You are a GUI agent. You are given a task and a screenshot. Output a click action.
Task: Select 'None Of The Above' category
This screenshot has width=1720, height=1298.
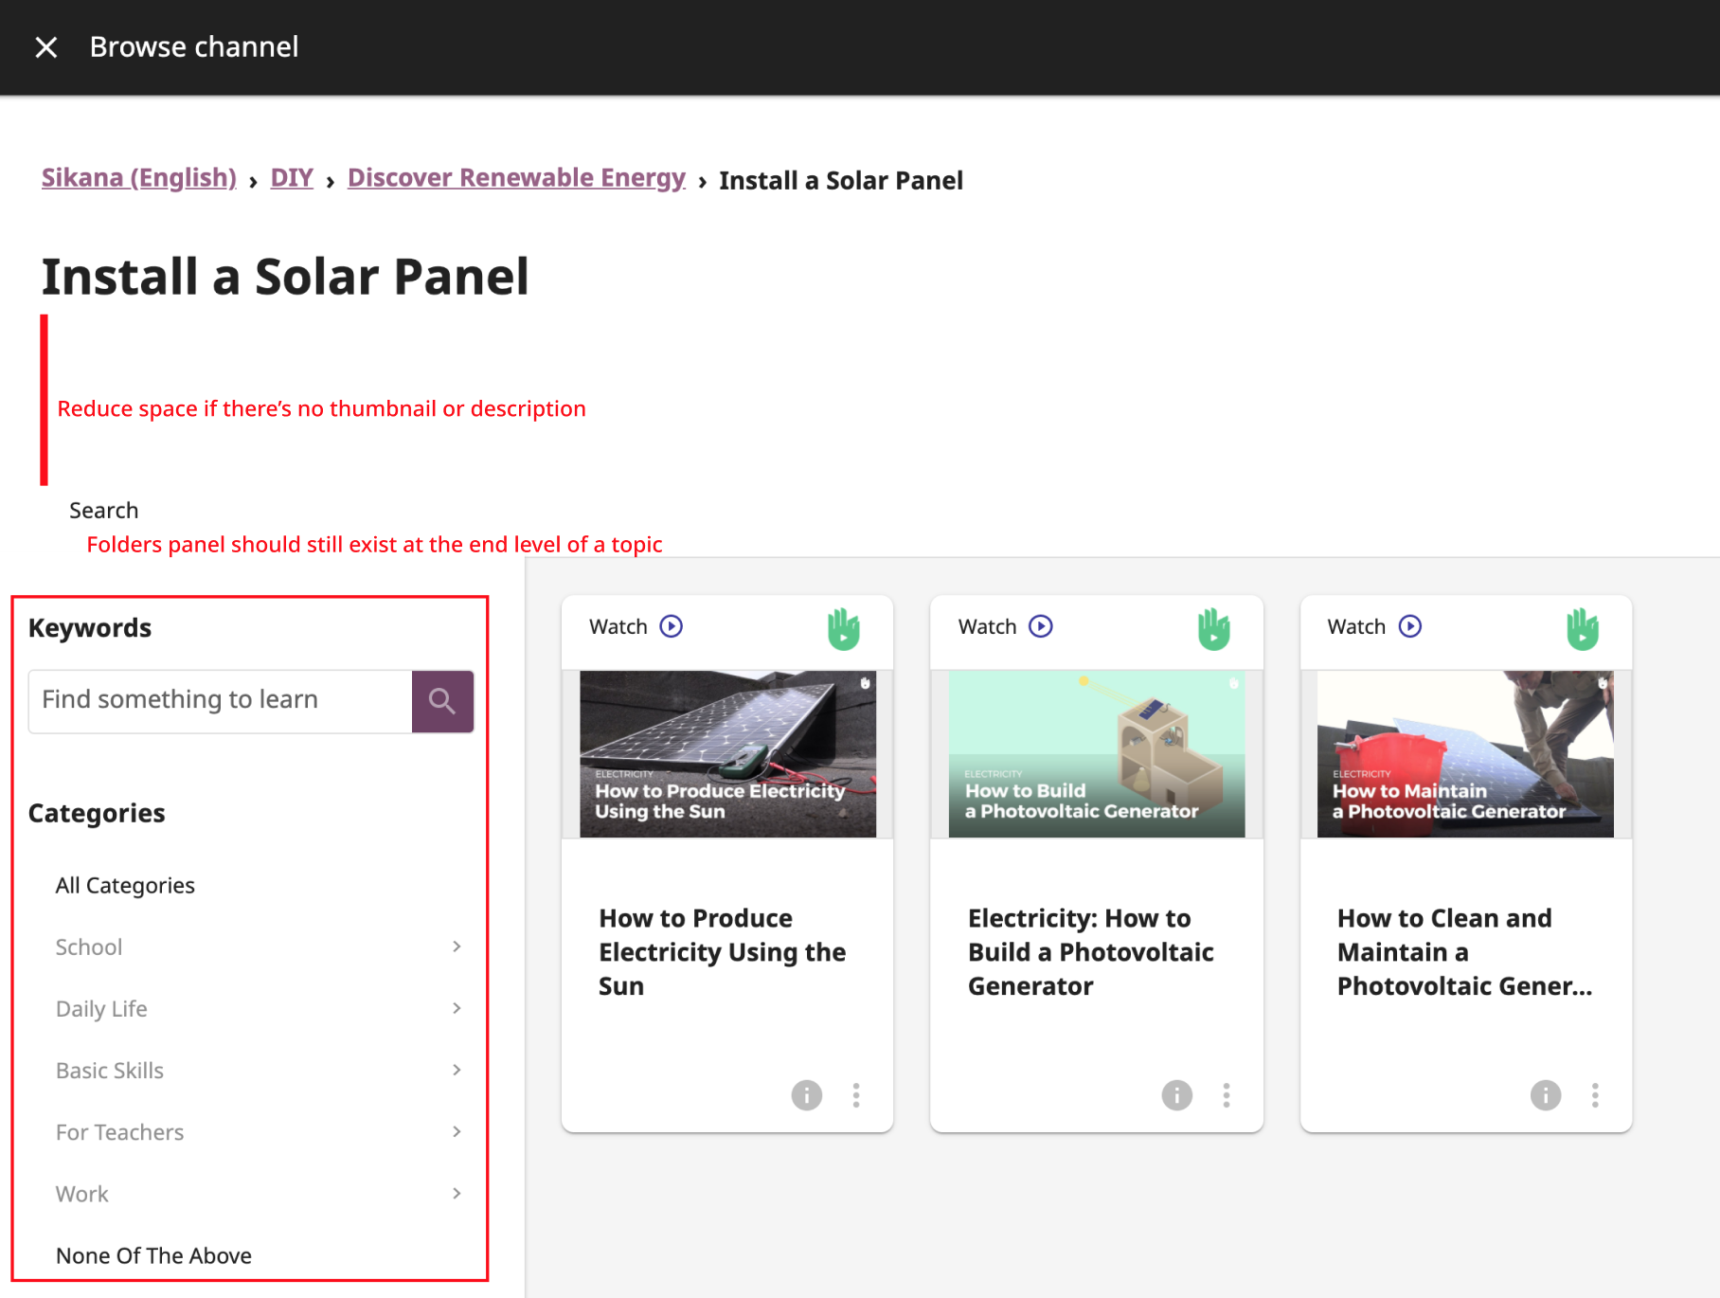[x=153, y=1254]
